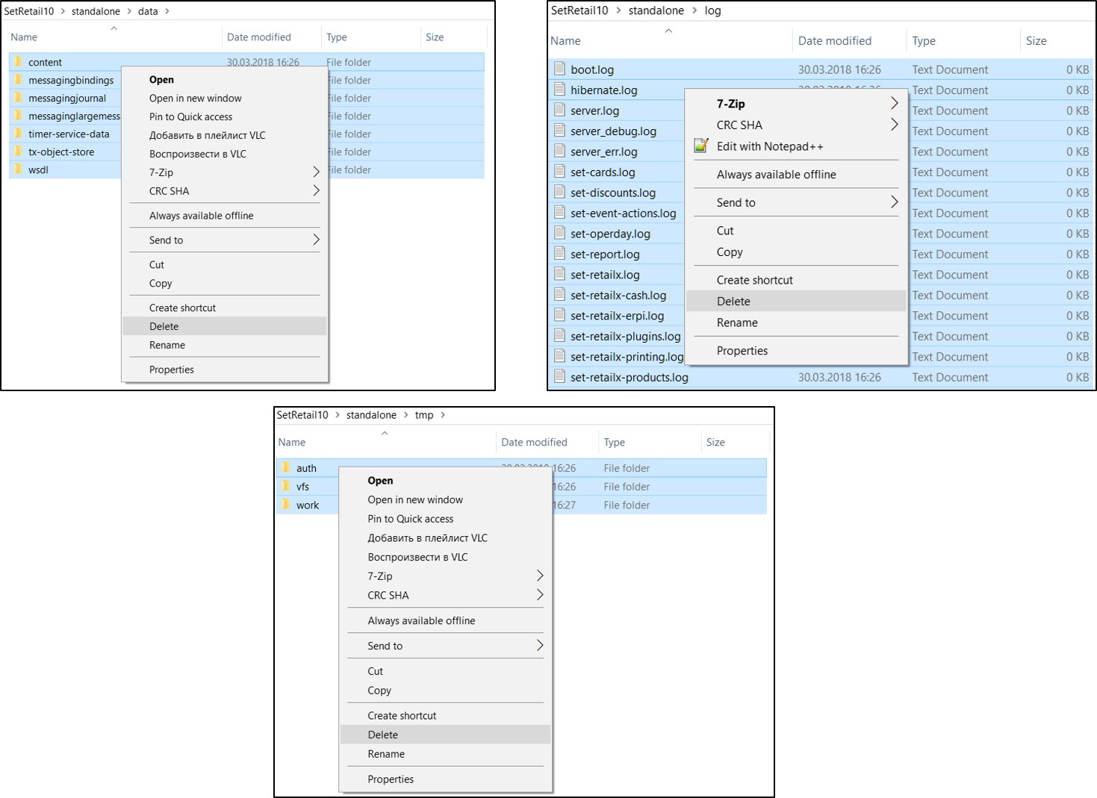Viewport: 1097px width, 798px height.
Task: Click set-retailx-printing.log file name
Action: 627,357
